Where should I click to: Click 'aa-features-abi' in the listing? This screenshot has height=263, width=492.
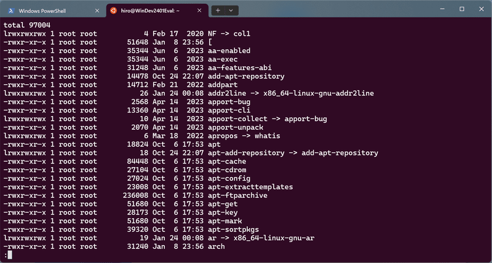(x=240, y=68)
